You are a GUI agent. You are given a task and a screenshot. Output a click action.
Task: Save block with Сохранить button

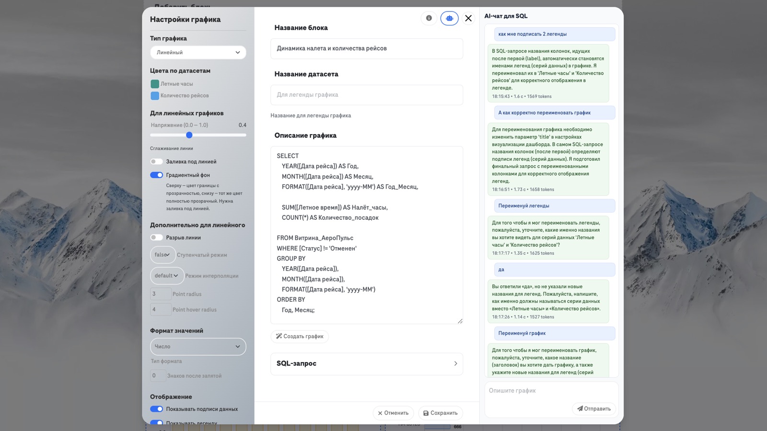pos(441,413)
